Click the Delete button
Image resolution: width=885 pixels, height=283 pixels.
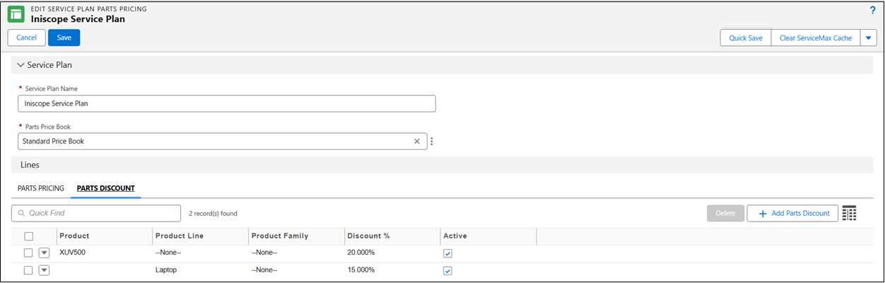coord(726,213)
